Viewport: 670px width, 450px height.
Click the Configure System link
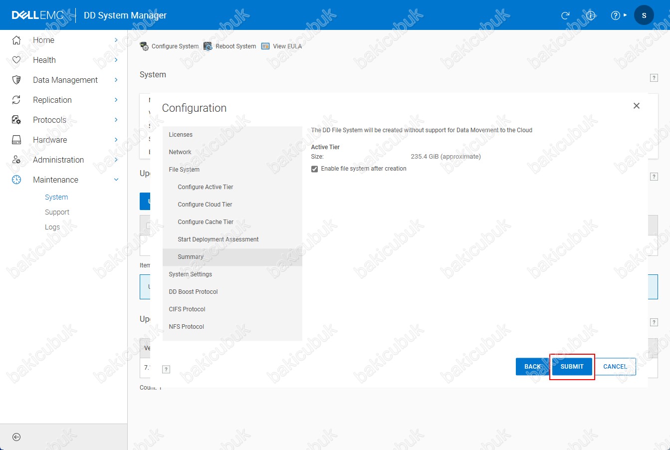pos(175,46)
